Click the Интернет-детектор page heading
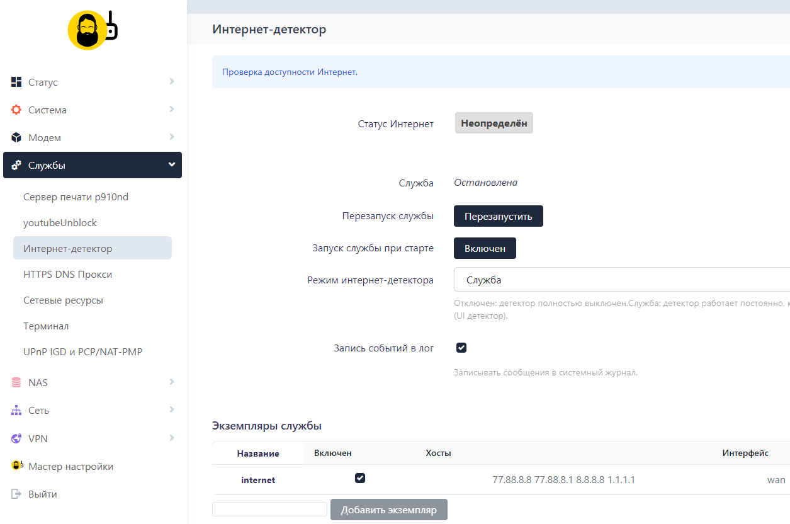This screenshot has width=790, height=524. click(269, 29)
